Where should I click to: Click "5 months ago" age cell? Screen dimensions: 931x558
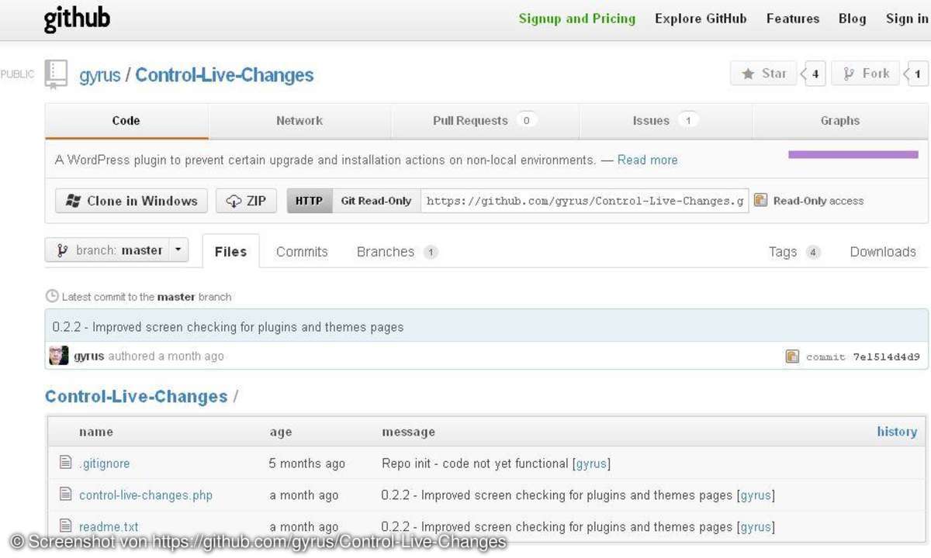307,463
